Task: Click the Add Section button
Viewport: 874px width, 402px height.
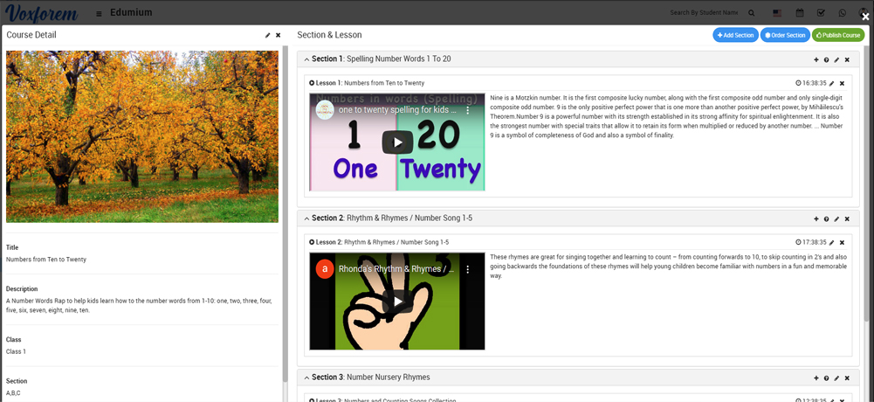Action: click(735, 35)
